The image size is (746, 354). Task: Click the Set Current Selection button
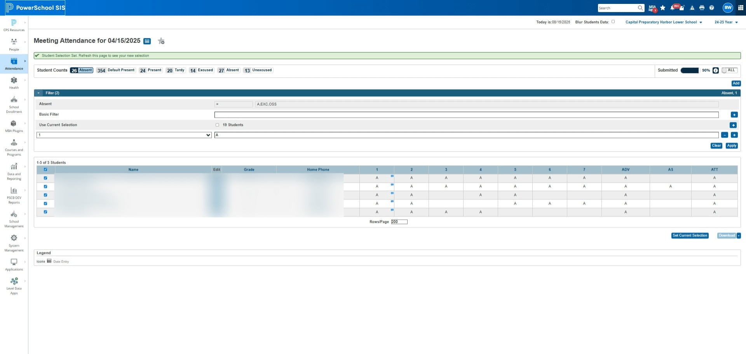[x=690, y=236]
